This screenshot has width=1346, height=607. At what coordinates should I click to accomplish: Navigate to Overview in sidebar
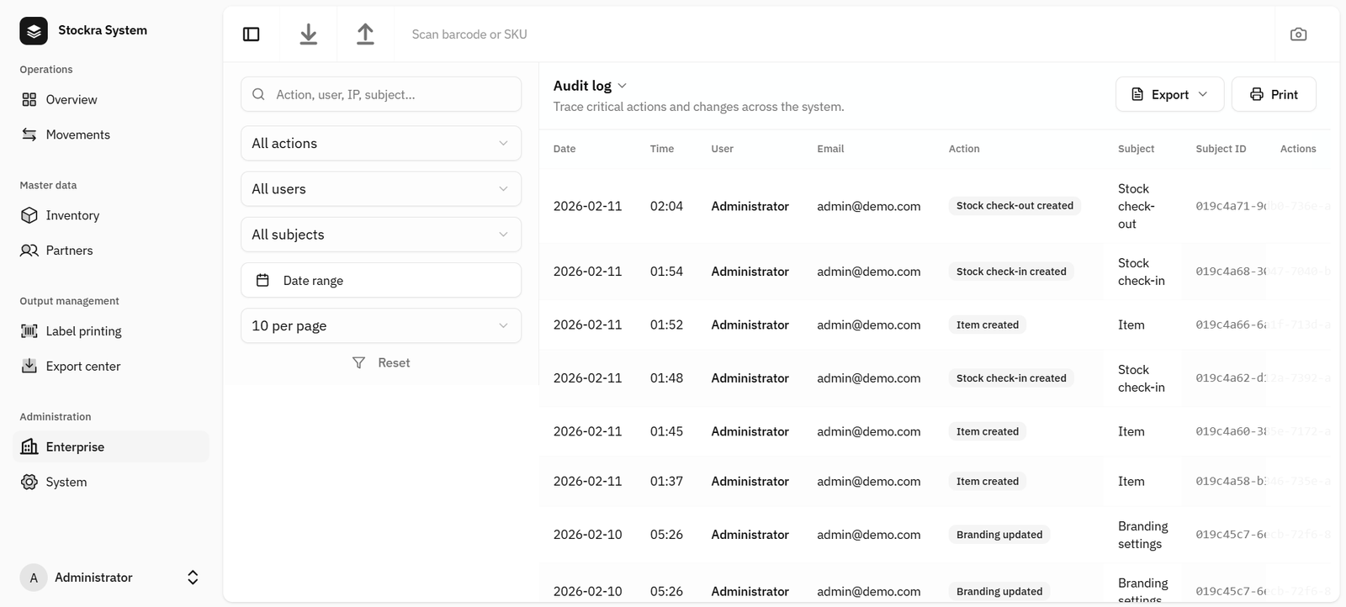(71, 99)
